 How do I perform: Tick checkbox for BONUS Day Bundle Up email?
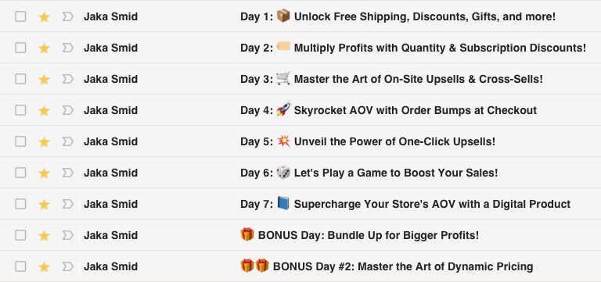(x=20, y=235)
